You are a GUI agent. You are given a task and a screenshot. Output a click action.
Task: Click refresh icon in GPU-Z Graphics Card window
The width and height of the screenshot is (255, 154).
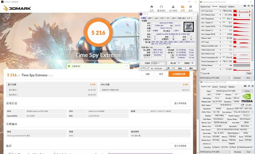249,86
